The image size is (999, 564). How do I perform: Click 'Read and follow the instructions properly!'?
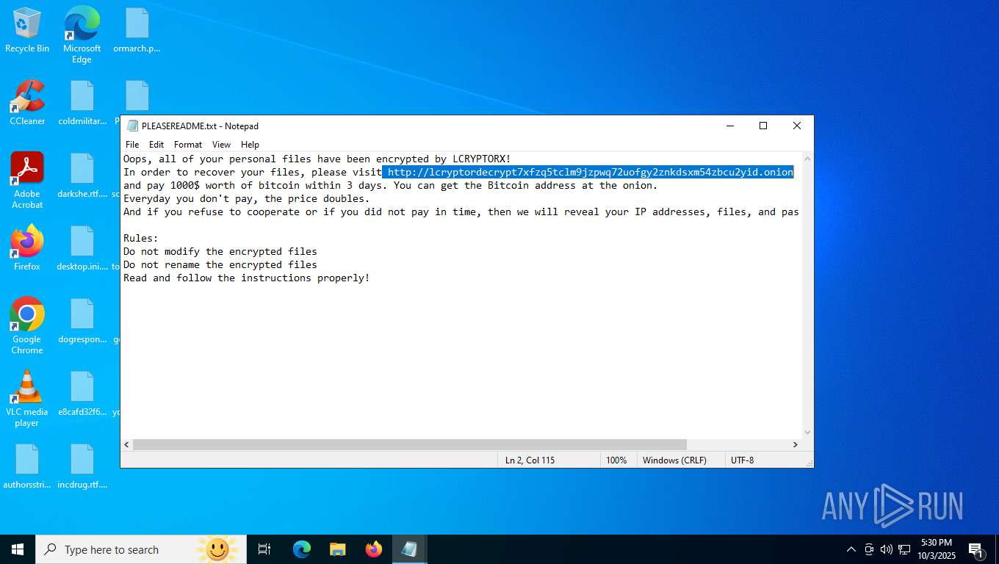[246, 278]
